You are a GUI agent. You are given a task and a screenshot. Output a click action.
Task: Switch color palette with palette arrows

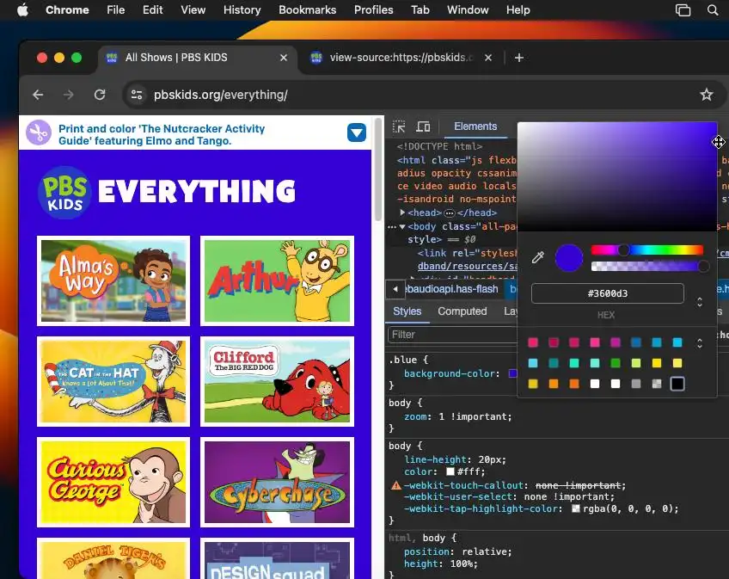pos(699,343)
